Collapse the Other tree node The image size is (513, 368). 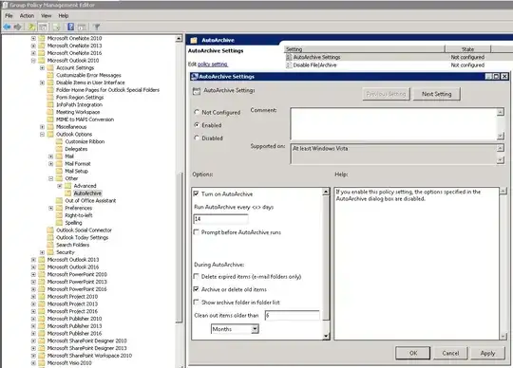(x=51, y=178)
